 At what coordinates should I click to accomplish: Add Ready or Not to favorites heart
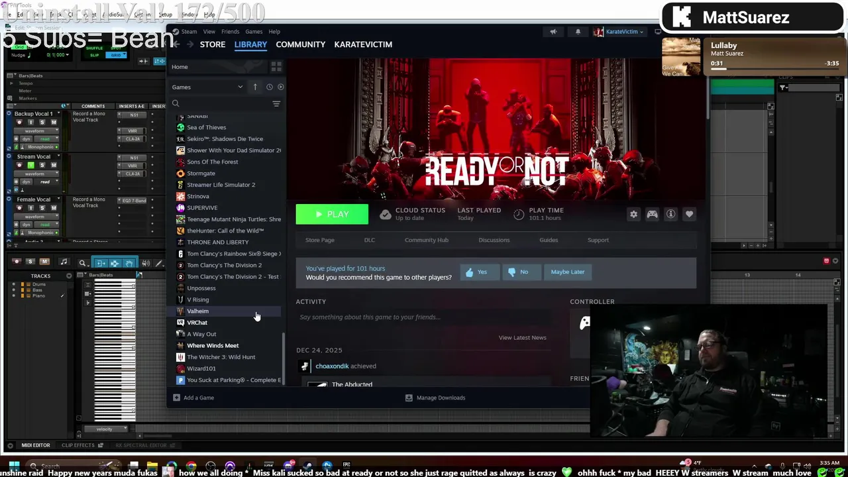coord(689,214)
